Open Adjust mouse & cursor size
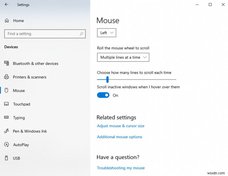Viewport: 228px width, 176px height. [x=121, y=126]
